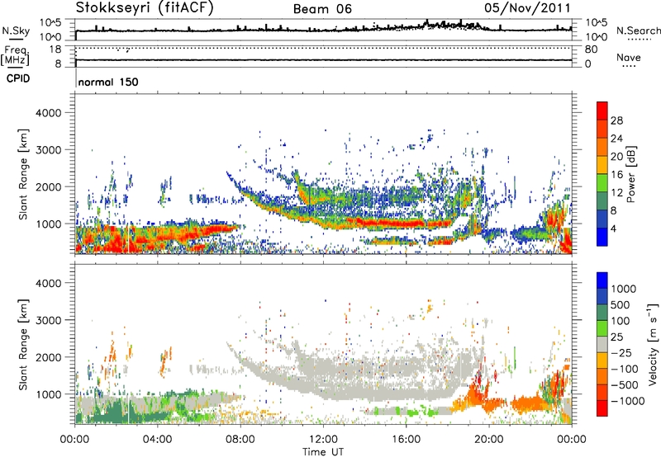
Task: Click the velocity panel "Slant Range [km]" axis label
Action: pyautogui.click(x=23, y=345)
